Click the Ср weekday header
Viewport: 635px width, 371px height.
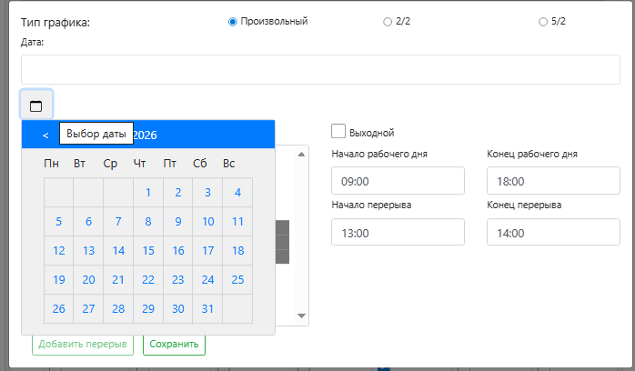click(x=110, y=164)
